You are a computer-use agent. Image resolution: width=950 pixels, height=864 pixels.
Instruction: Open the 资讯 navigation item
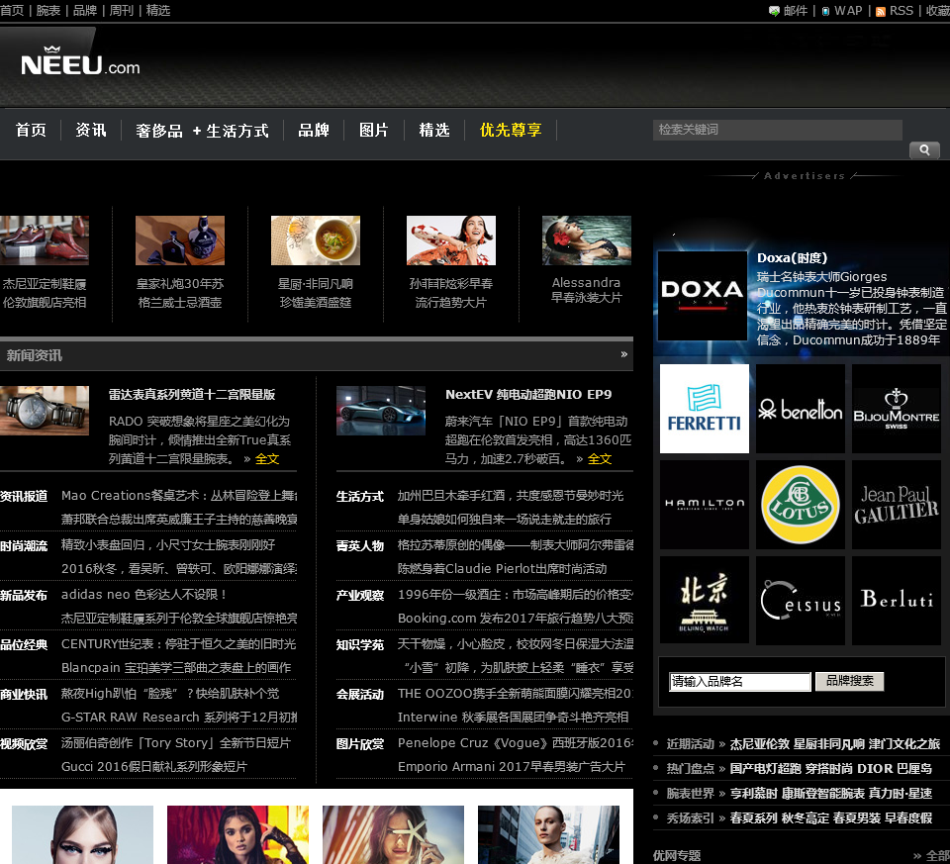pos(91,131)
